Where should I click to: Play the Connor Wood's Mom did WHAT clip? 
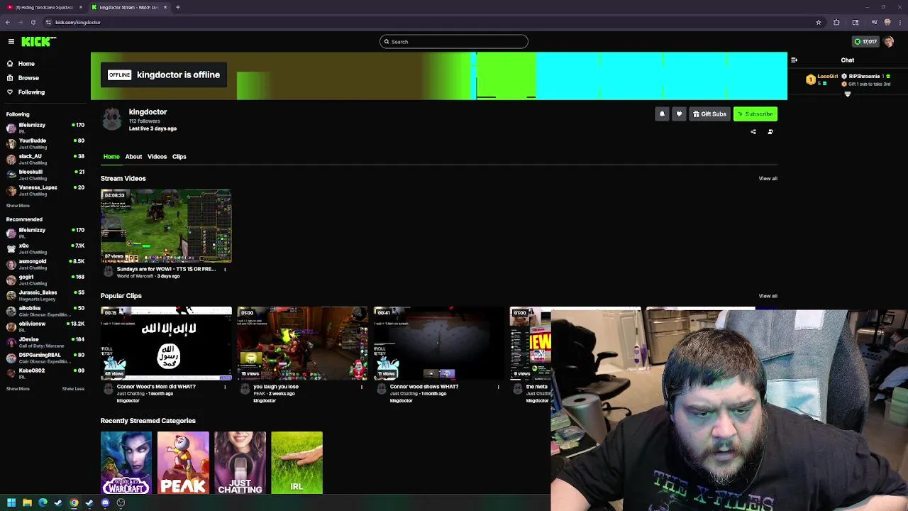click(x=166, y=344)
